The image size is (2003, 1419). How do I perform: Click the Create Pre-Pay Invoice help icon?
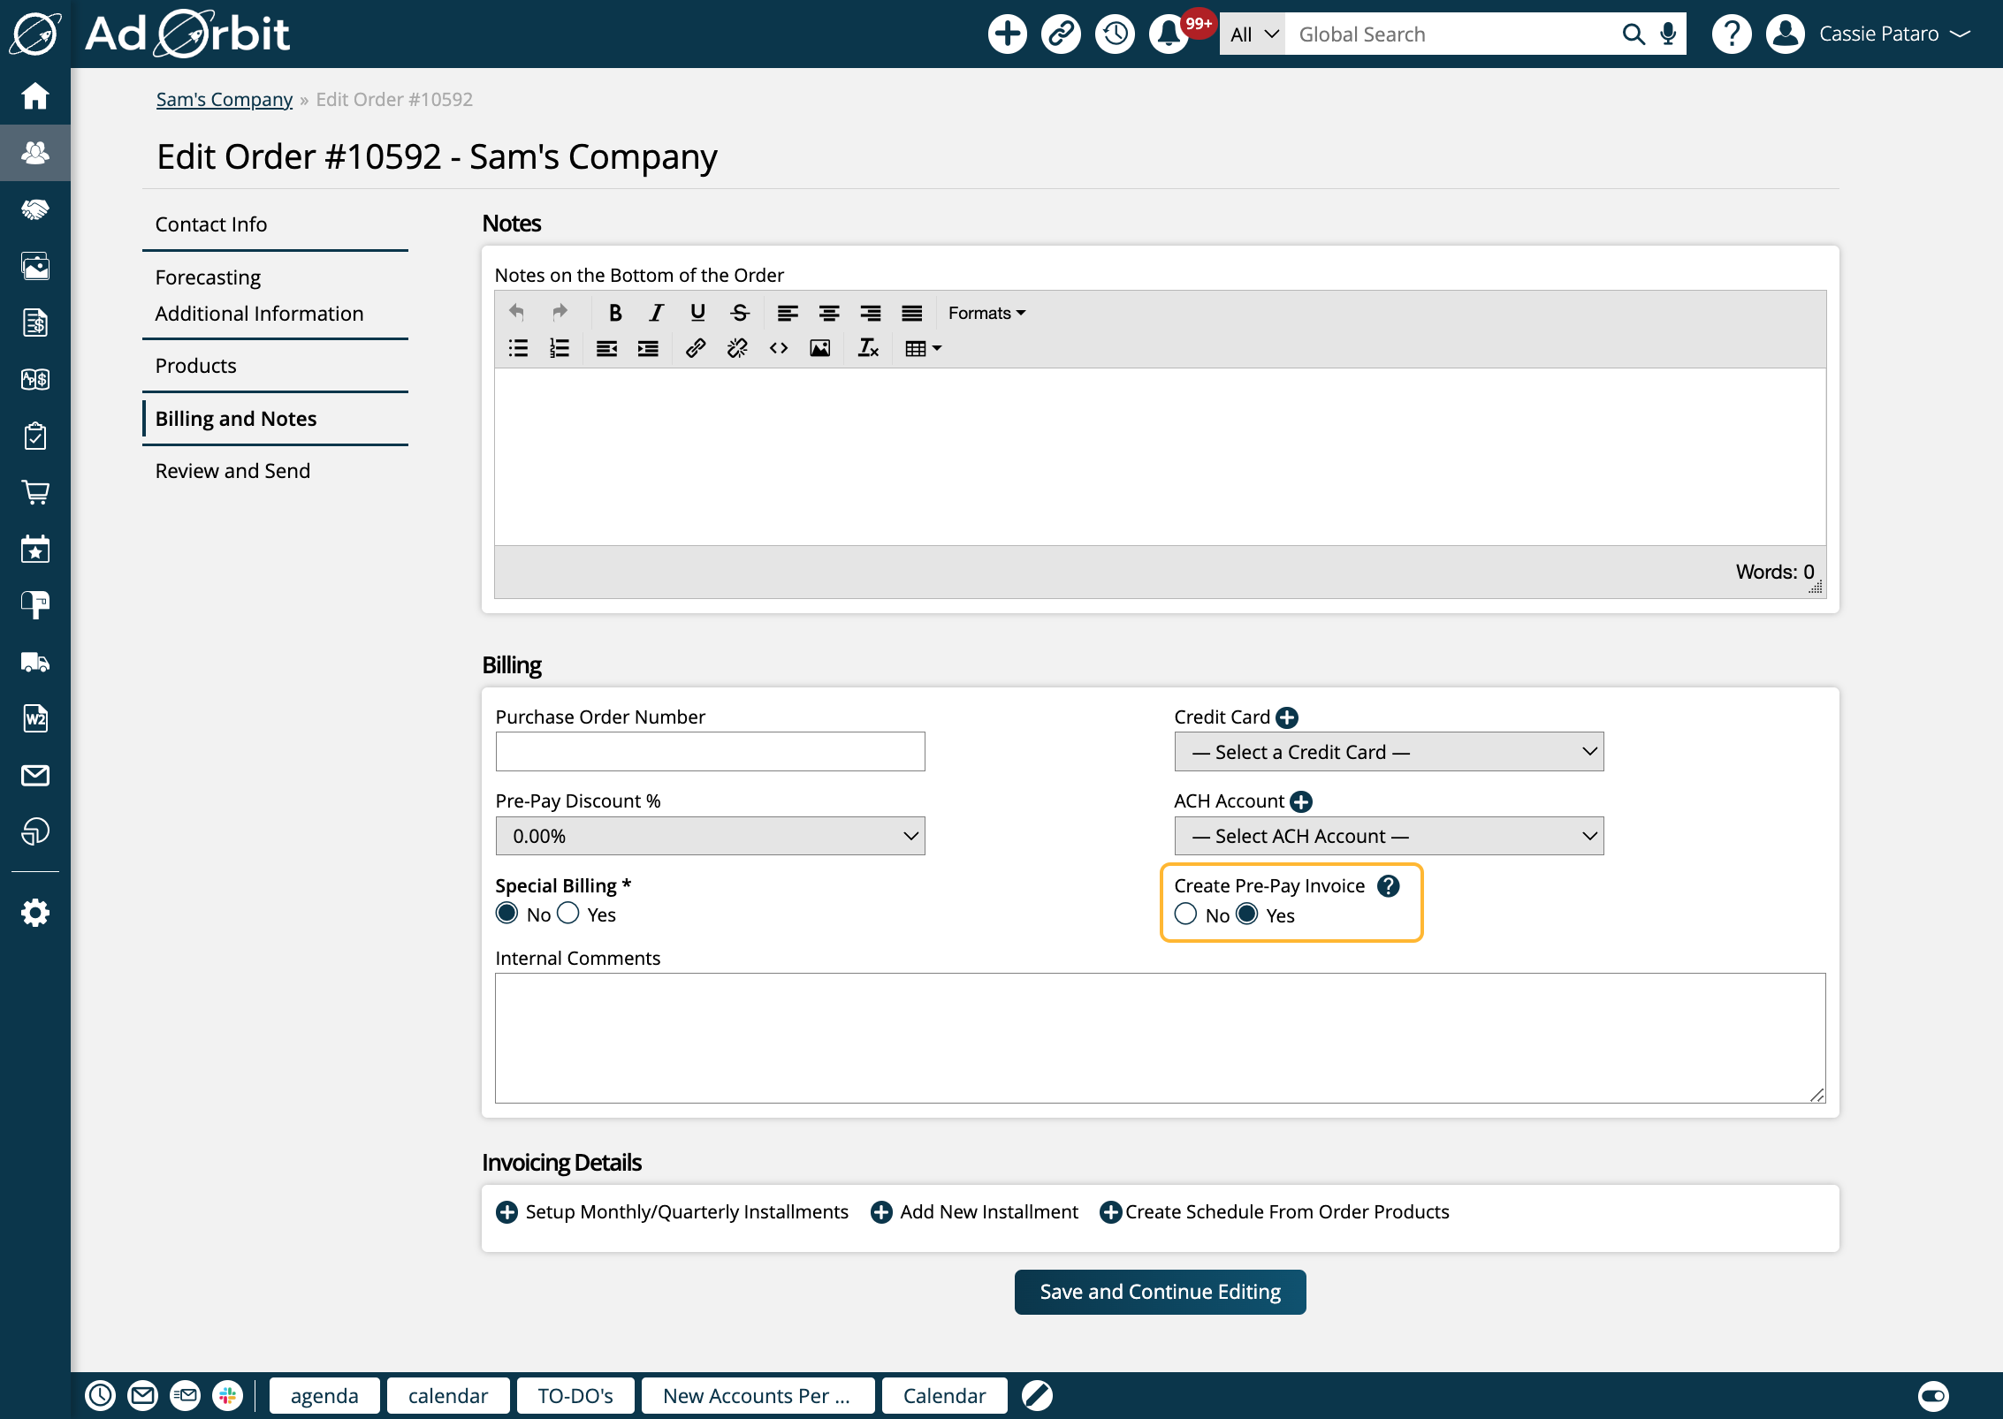(x=1389, y=885)
